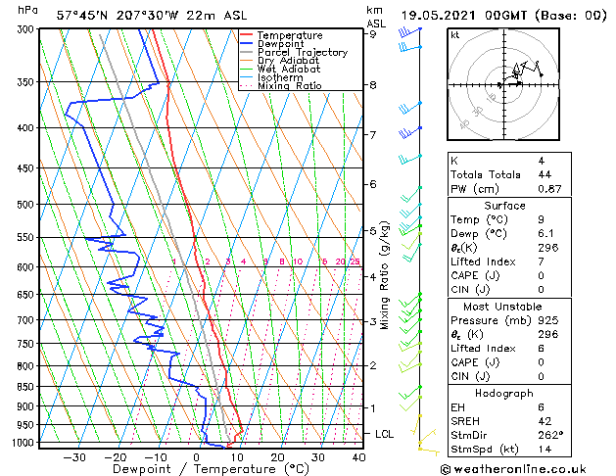Click the Dewpoint / Temperature axis label

(x=211, y=469)
